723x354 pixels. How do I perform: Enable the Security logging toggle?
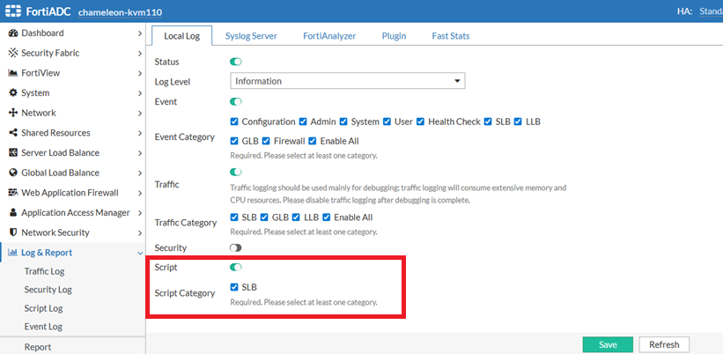(x=236, y=248)
